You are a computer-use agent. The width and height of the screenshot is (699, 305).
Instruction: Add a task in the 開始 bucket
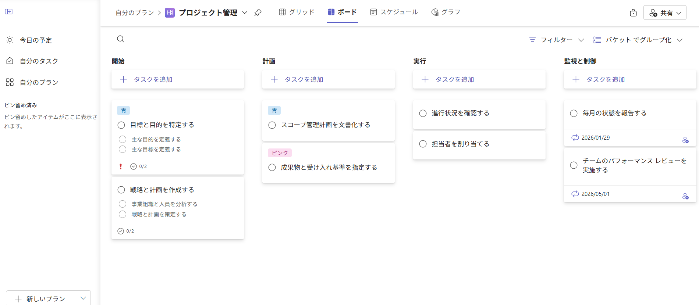click(178, 79)
